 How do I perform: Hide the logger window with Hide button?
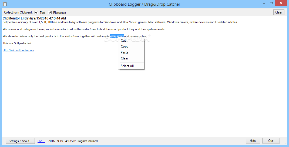coord(253,141)
